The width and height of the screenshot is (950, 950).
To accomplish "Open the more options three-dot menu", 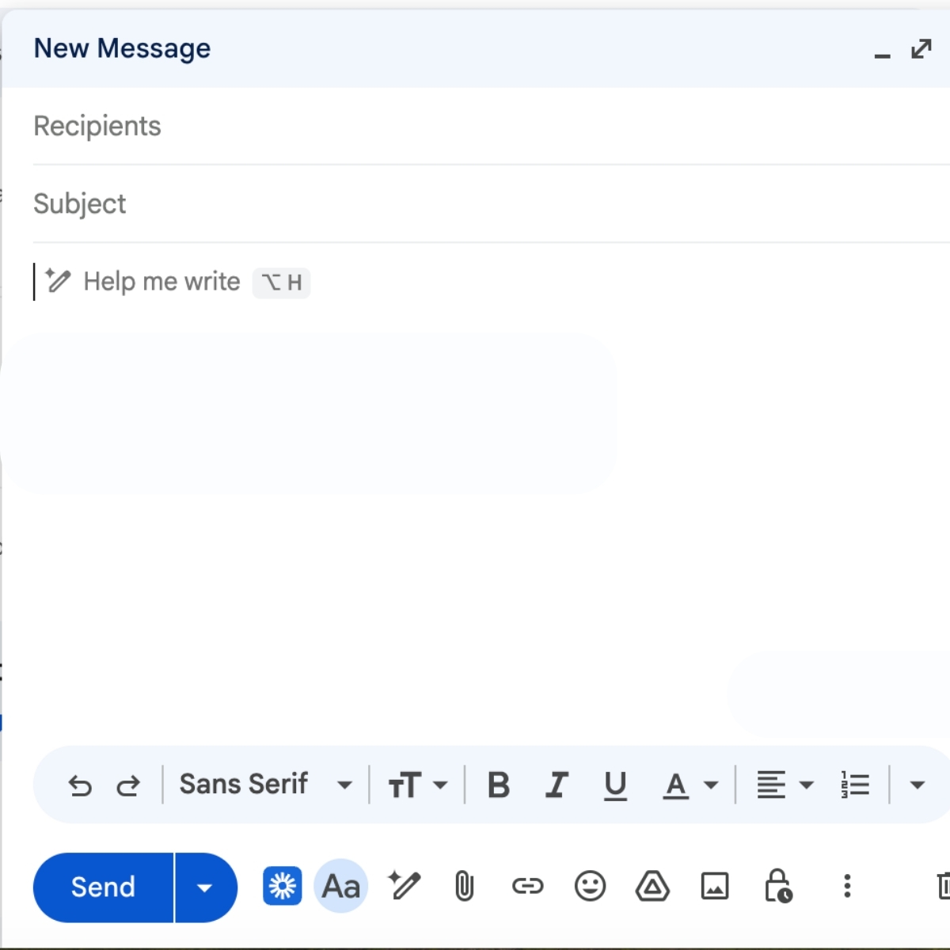I will tap(847, 886).
